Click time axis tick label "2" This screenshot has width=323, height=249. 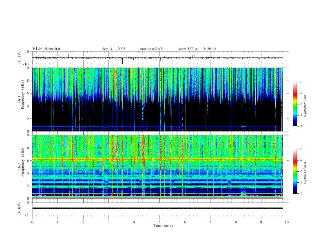83,222
